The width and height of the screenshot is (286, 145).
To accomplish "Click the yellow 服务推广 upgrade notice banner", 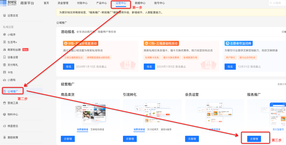I will 171,12.
